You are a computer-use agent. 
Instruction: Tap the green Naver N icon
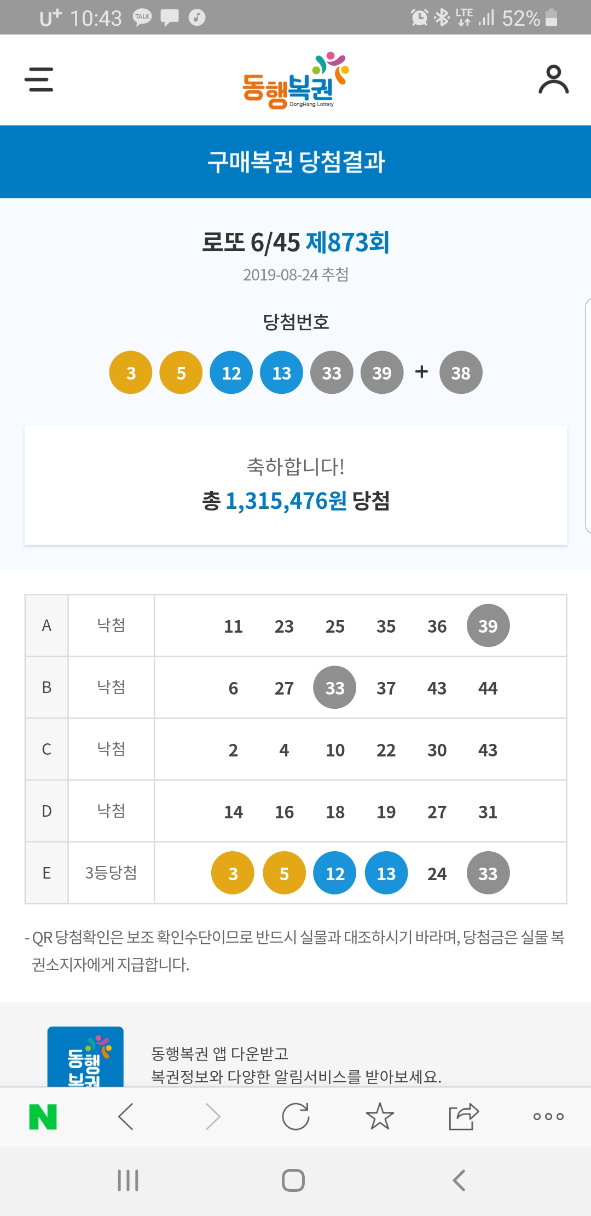(x=43, y=1117)
